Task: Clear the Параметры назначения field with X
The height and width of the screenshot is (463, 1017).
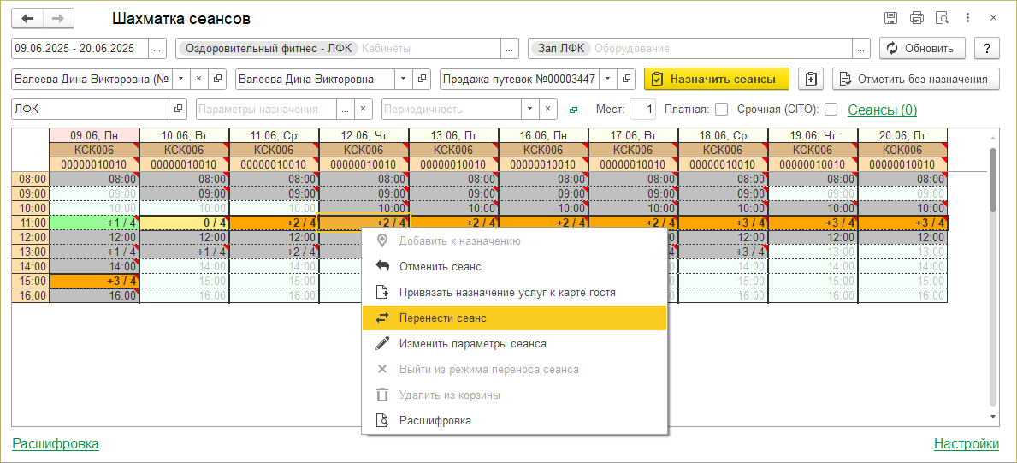Action: tap(364, 109)
